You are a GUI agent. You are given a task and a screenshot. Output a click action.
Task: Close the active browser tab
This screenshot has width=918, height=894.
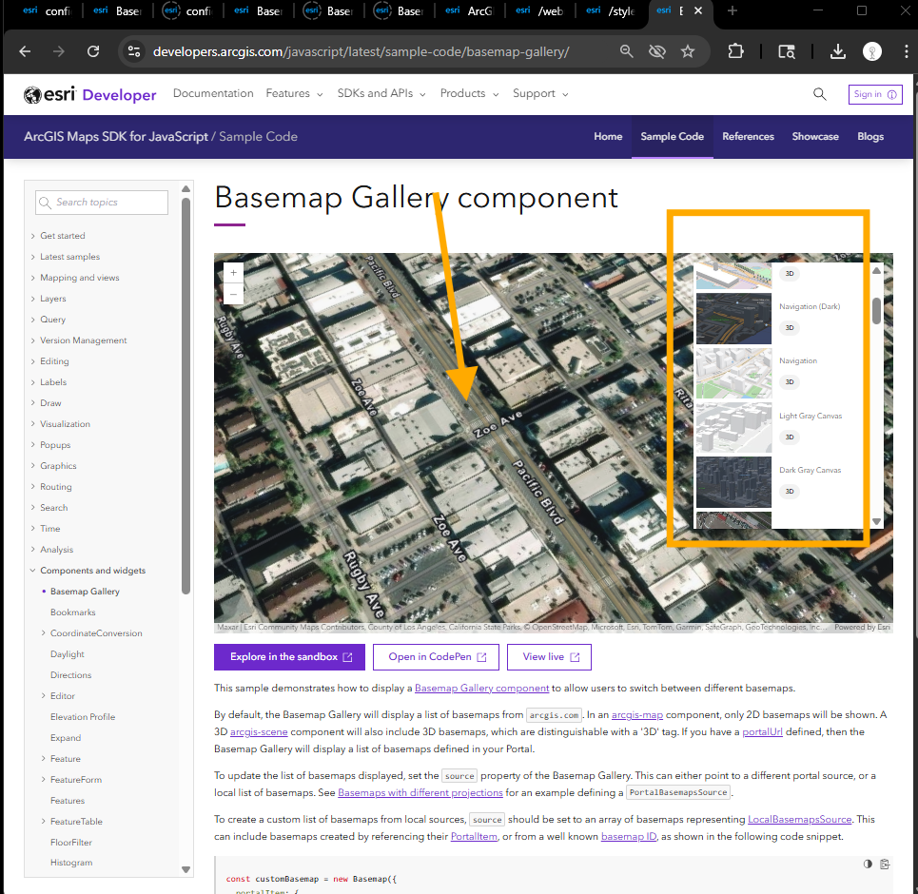tap(698, 10)
